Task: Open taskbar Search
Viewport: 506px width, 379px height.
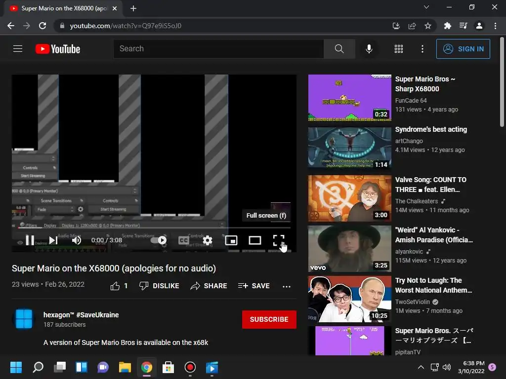Action: coord(38,367)
